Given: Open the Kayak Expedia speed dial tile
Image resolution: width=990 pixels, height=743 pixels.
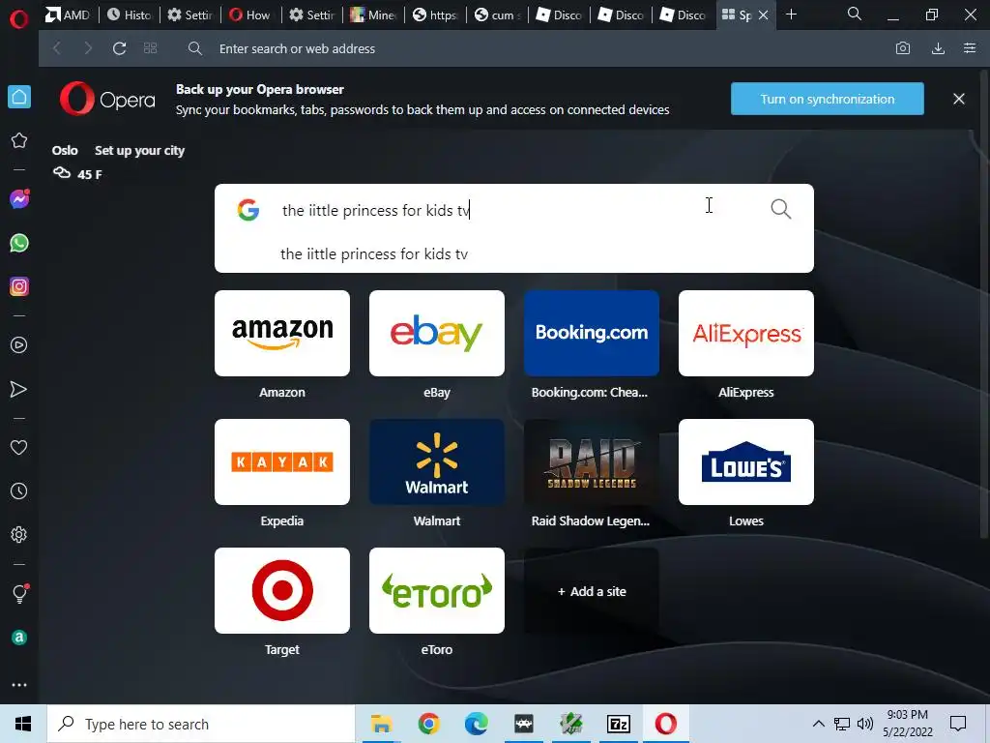Looking at the screenshot, I should [282, 461].
